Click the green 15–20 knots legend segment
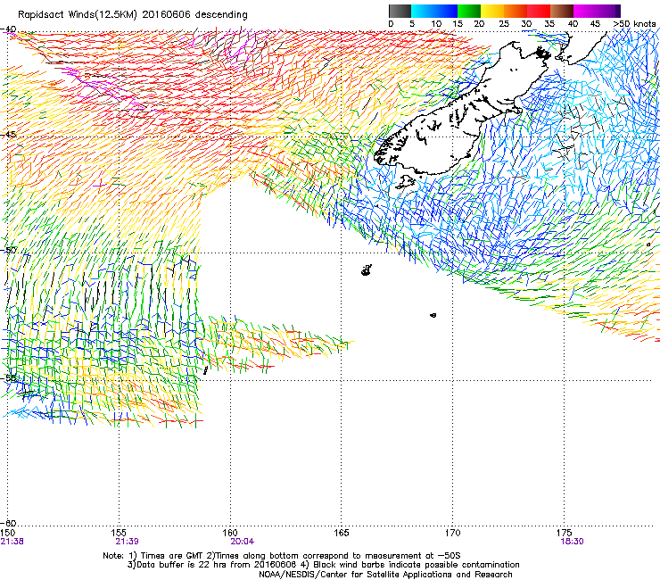 469,11
